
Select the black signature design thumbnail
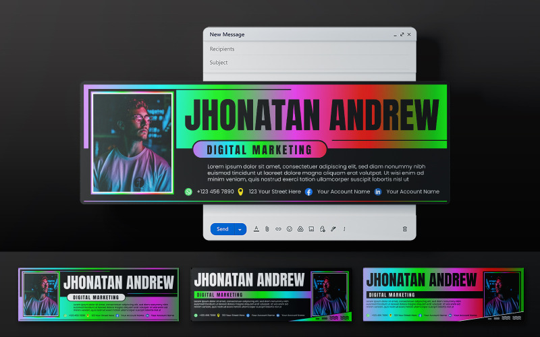pyautogui.click(x=271, y=295)
